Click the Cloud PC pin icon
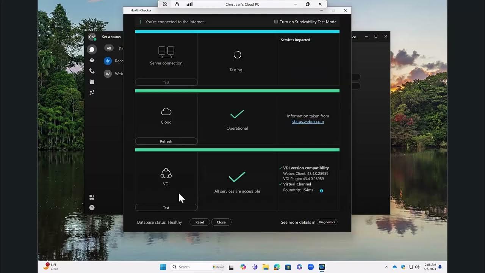The width and height of the screenshot is (485, 273). [165, 4]
